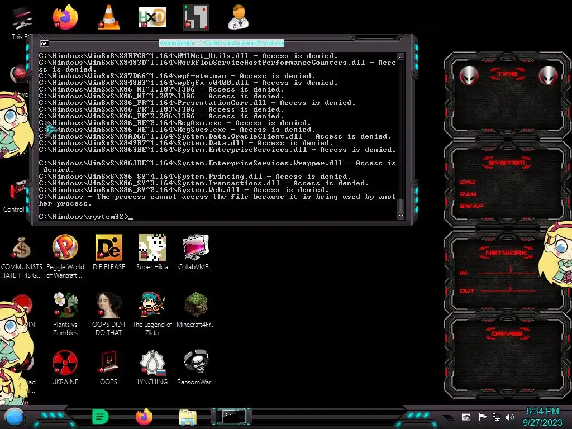
Task: Click the RAM label in System gadget
Action: [x=468, y=194]
